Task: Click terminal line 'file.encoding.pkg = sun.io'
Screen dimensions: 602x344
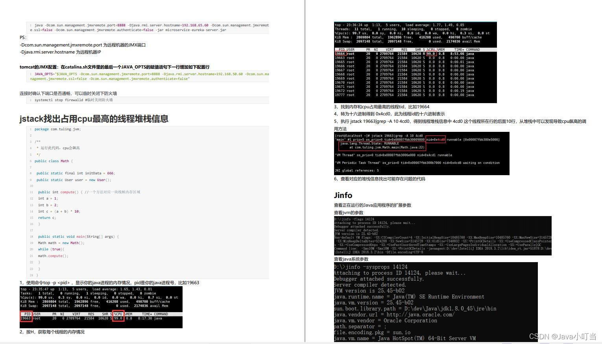Action: click(372, 332)
